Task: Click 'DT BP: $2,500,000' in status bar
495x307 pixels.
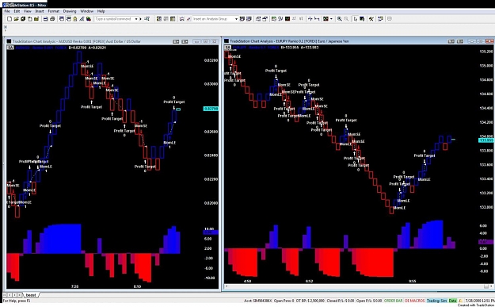Action: pos(310,301)
